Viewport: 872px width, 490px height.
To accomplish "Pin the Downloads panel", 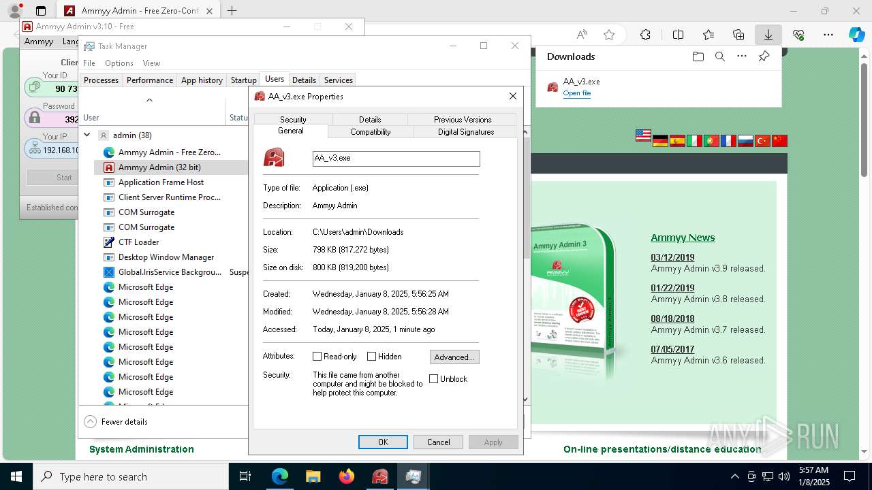I will (764, 56).
